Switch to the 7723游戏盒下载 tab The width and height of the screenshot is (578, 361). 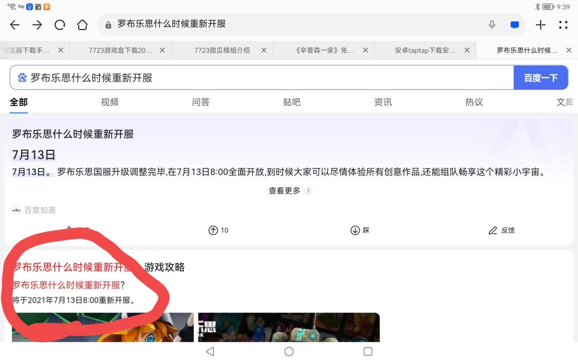tap(120, 50)
